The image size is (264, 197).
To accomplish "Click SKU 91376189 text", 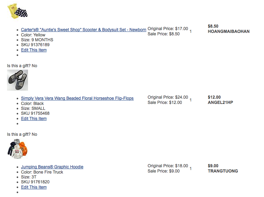I will pyautogui.click(x=35, y=45).
